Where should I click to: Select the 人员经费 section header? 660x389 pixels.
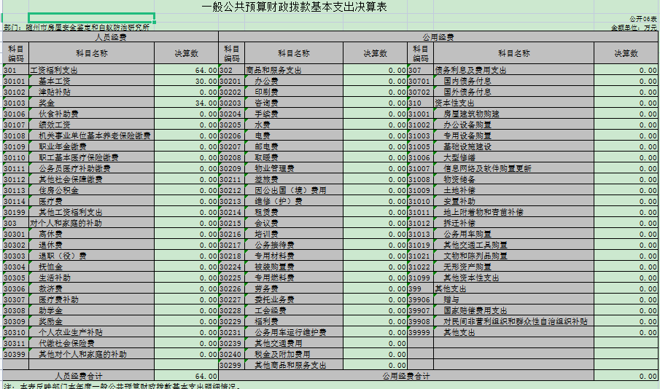111,36
